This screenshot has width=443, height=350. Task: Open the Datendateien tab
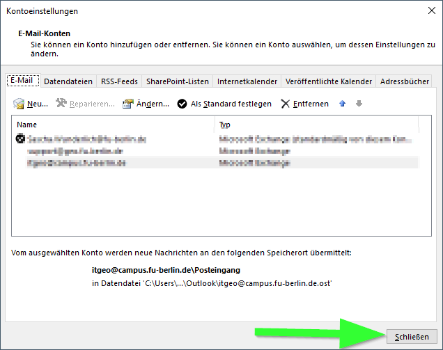coord(68,81)
